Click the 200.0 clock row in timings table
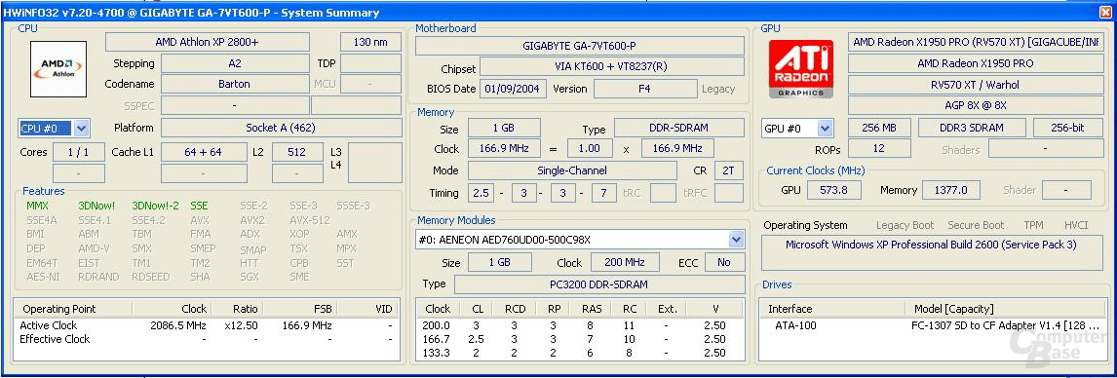 [x=581, y=325]
